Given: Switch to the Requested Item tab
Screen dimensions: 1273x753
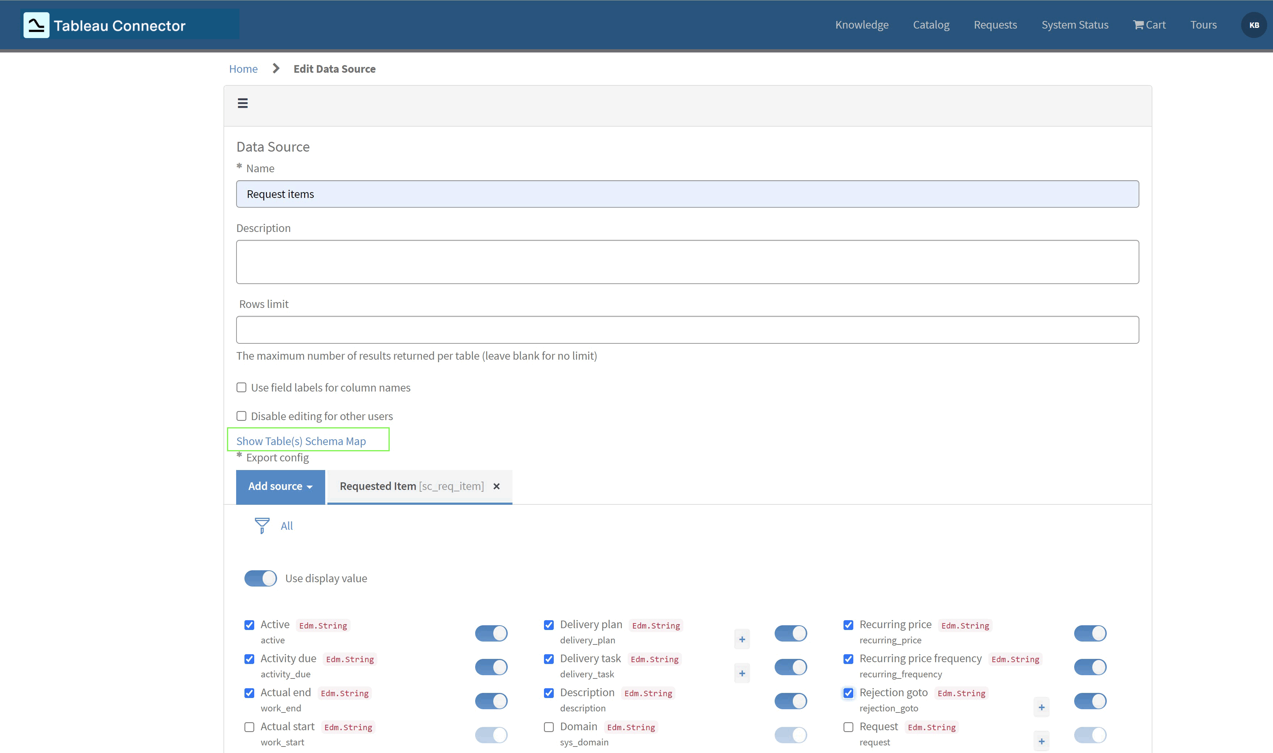Looking at the screenshot, I should coord(412,486).
